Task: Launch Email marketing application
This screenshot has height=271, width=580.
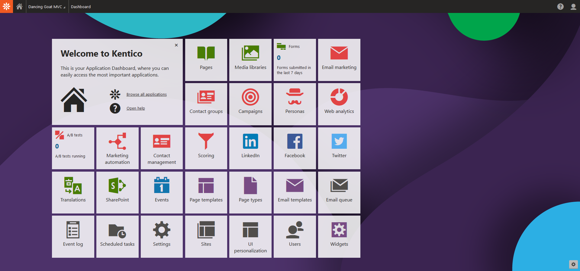Action: click(x=339, y=60)
